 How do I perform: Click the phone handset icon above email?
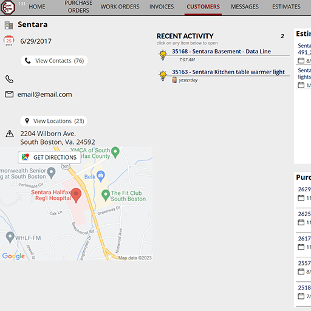[x=9, y=79]
